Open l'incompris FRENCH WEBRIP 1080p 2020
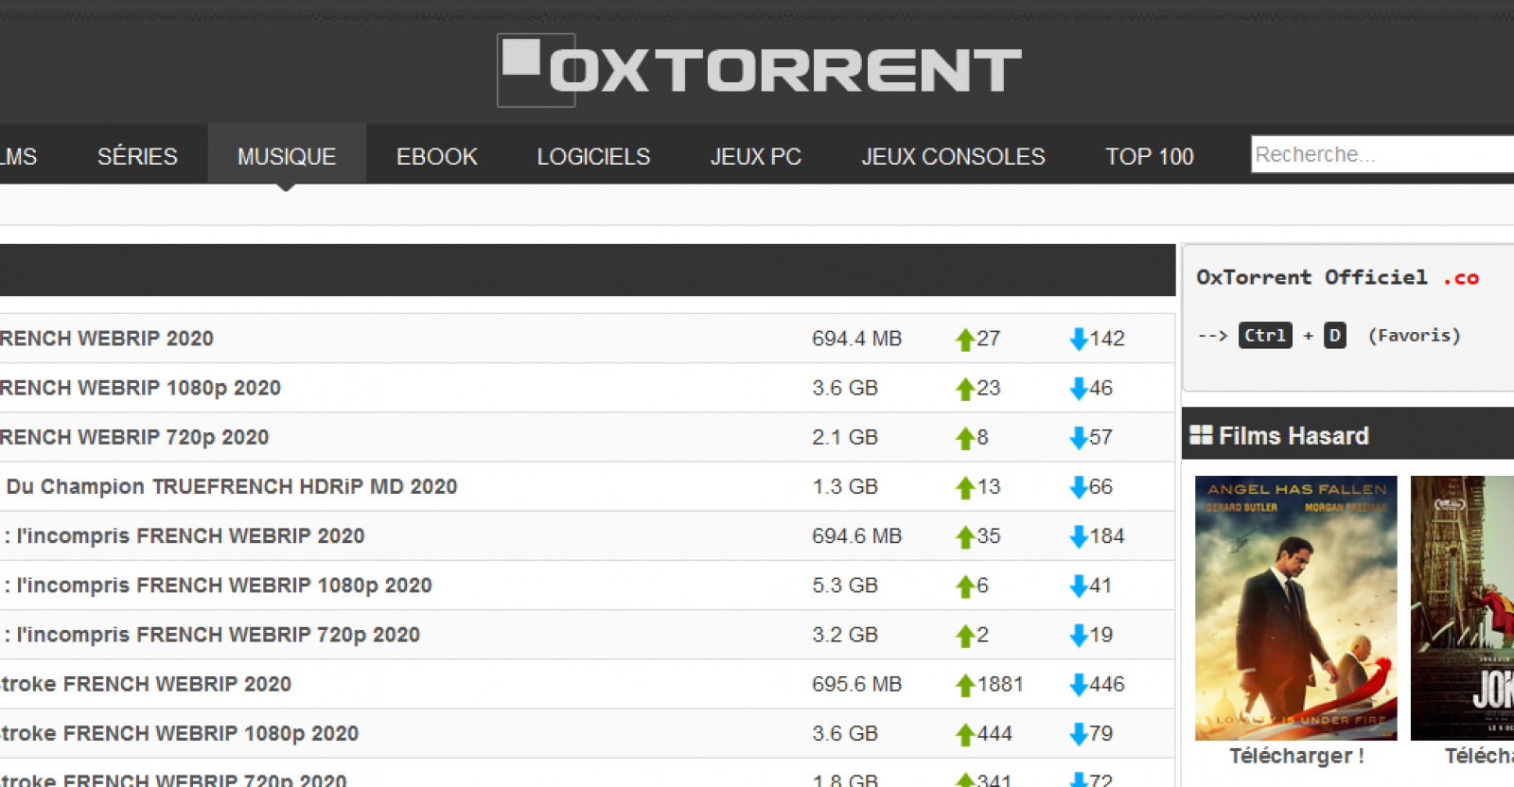Image resolution: width=1514 pixels, height=787 pixels. [218, 586]
